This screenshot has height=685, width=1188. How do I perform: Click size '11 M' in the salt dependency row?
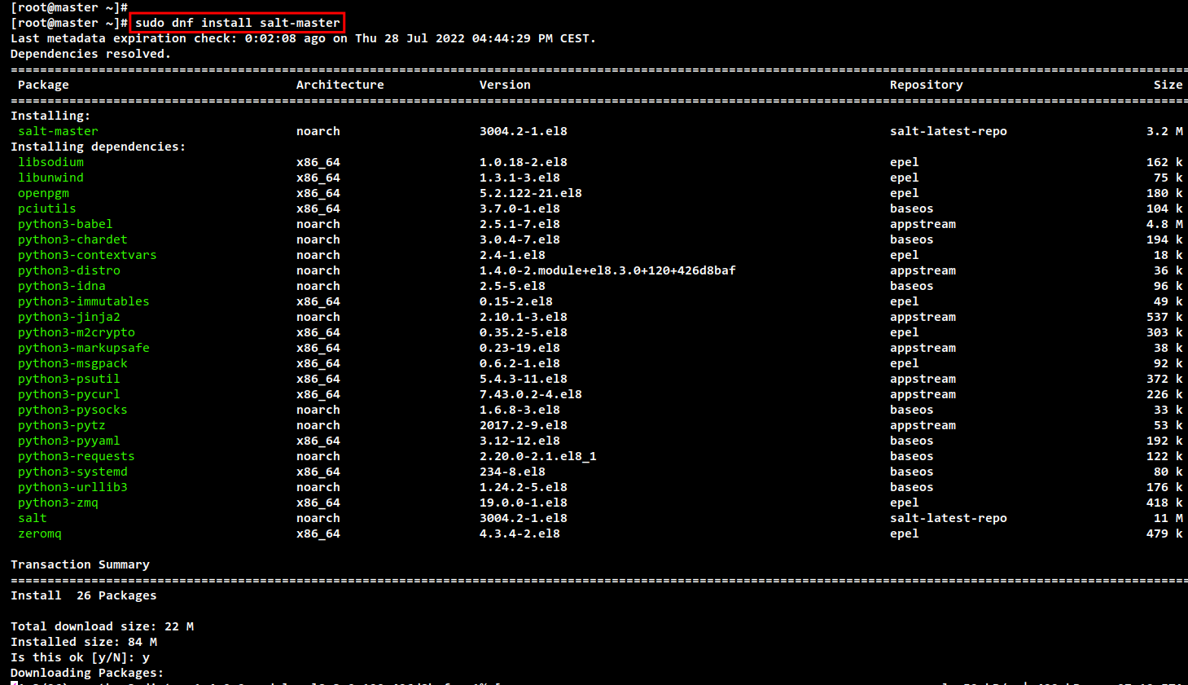[1168, 518]
